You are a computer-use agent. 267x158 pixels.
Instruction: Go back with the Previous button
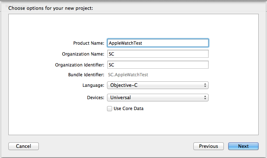pyautogui.click(x=208, y=146)
